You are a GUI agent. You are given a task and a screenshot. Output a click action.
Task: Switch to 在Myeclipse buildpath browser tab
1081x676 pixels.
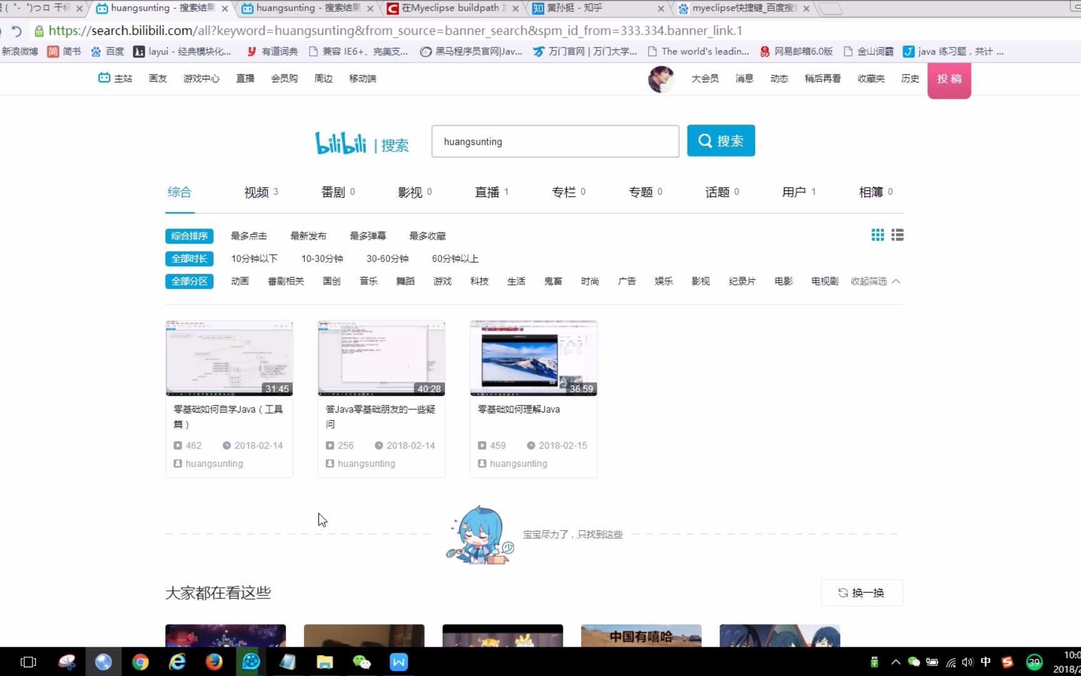click(454, 8)
